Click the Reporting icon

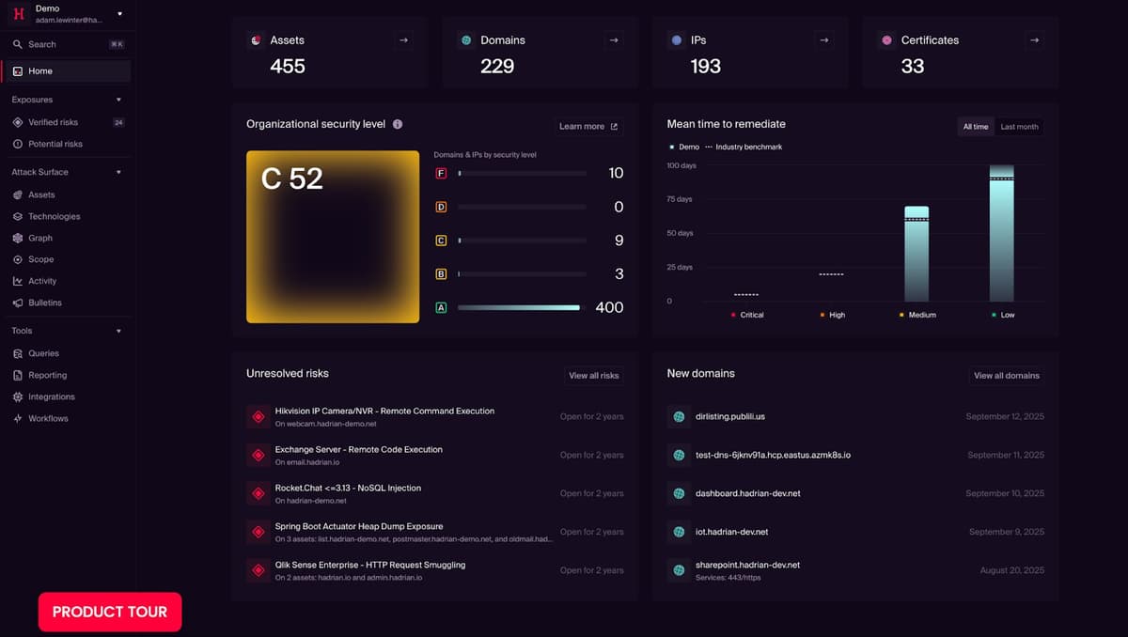click(18, 375)
